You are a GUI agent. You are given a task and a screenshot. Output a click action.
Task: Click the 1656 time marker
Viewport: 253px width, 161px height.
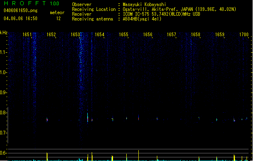[148, 35]
